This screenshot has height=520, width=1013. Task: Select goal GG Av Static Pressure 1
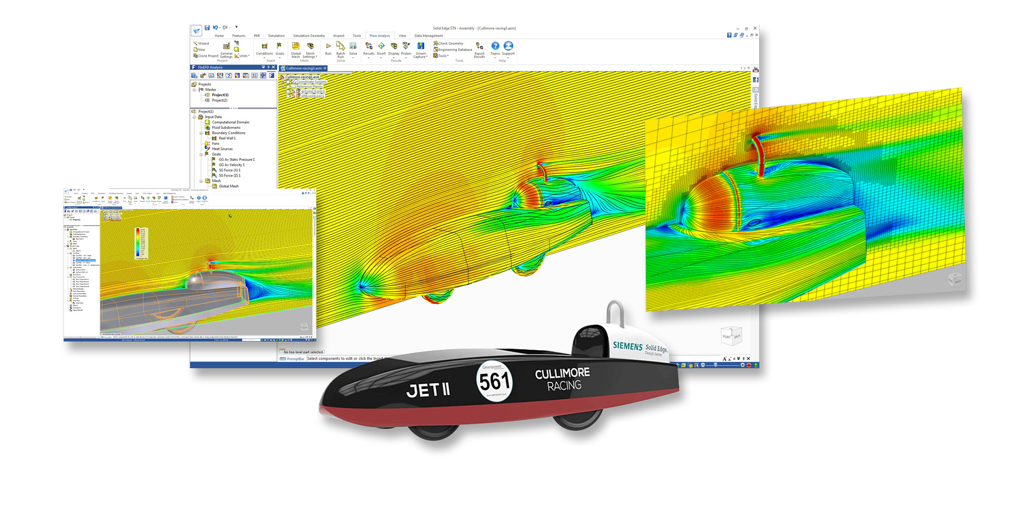click(x=237, y=160)
